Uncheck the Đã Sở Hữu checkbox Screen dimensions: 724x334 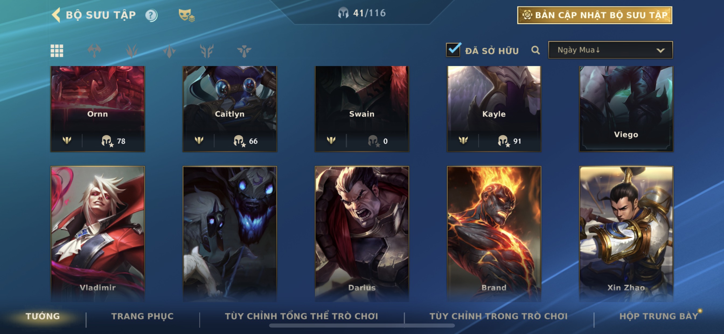pos(453,50)
